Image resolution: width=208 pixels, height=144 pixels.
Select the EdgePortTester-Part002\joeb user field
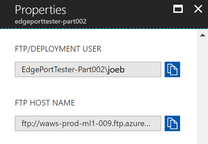pyautogui.click(x=88, y=69)
